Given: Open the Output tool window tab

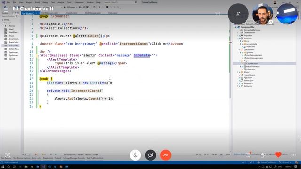Looking at the screenshot, I should tap(57, 158).
